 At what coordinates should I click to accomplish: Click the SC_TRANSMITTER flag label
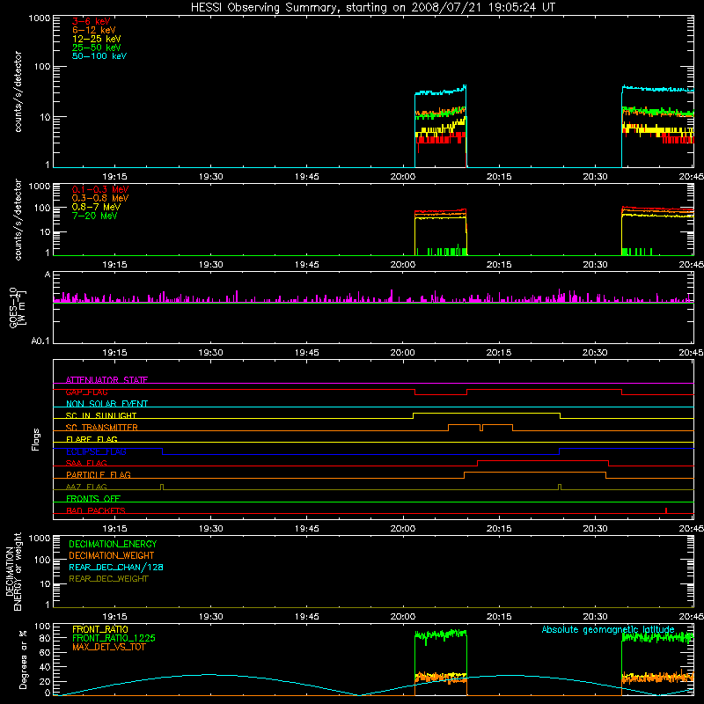(x=101, y=428)
